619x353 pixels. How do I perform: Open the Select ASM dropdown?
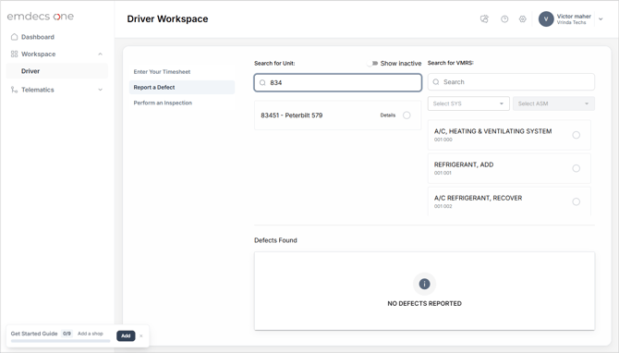553,103
